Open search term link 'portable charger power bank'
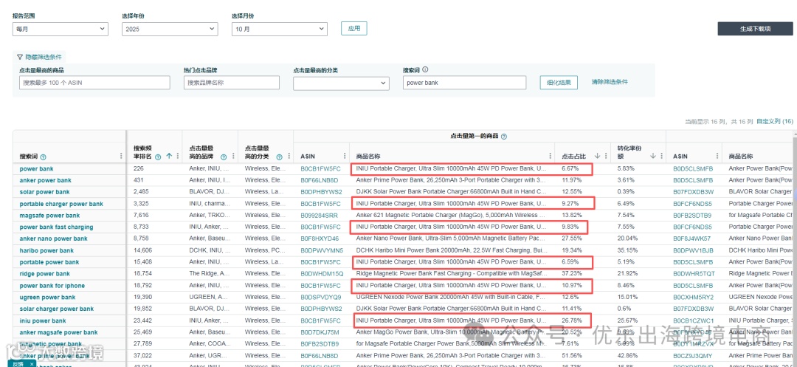The height and width of the screenshot is (367, 797). (61, 204)
